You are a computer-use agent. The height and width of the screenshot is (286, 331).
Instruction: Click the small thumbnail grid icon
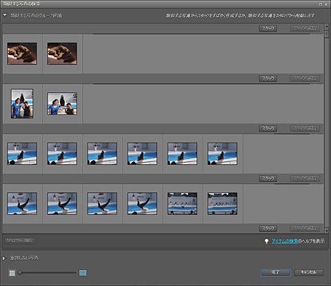(12, 273)
